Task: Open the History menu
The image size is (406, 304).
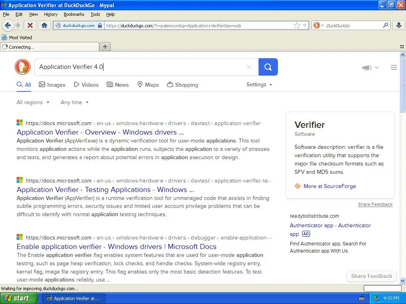Action: [x=51, y=14]
